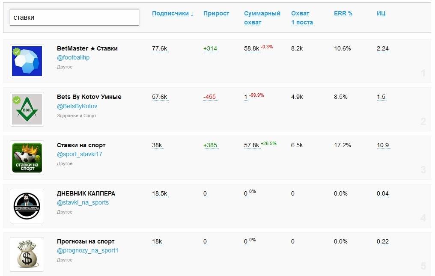Viewport: 435px width, 276px height.
Task: Click in the search field containing ставки
Action: 74,18
